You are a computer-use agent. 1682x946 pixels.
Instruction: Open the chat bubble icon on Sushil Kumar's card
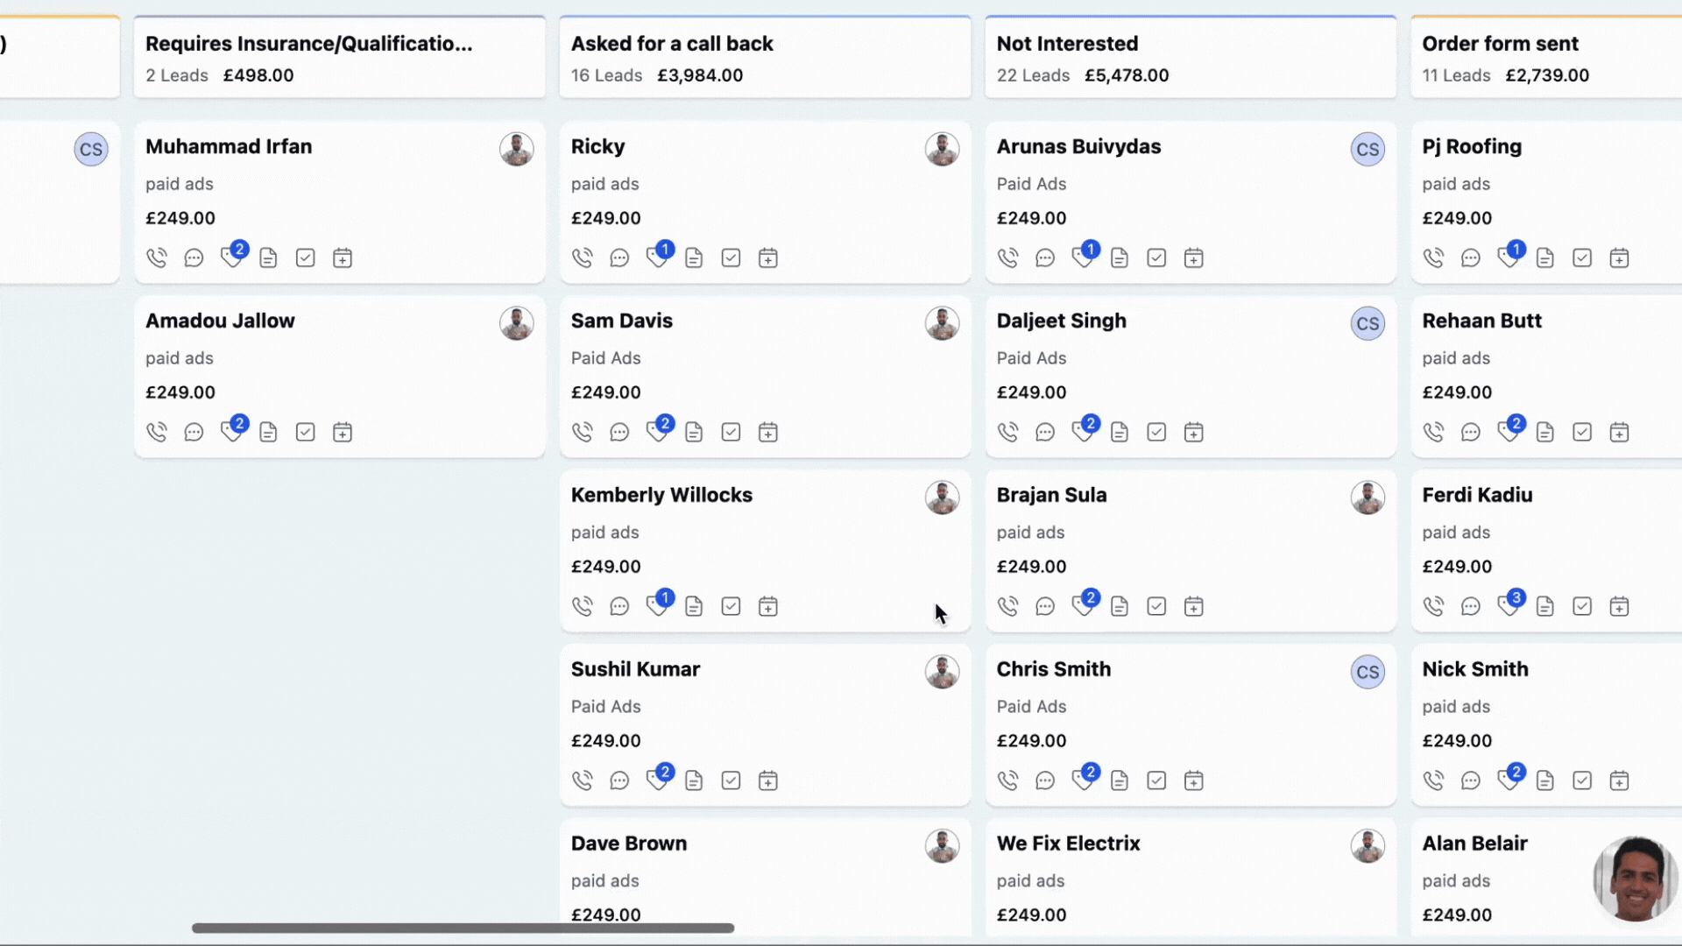point(619,780)
